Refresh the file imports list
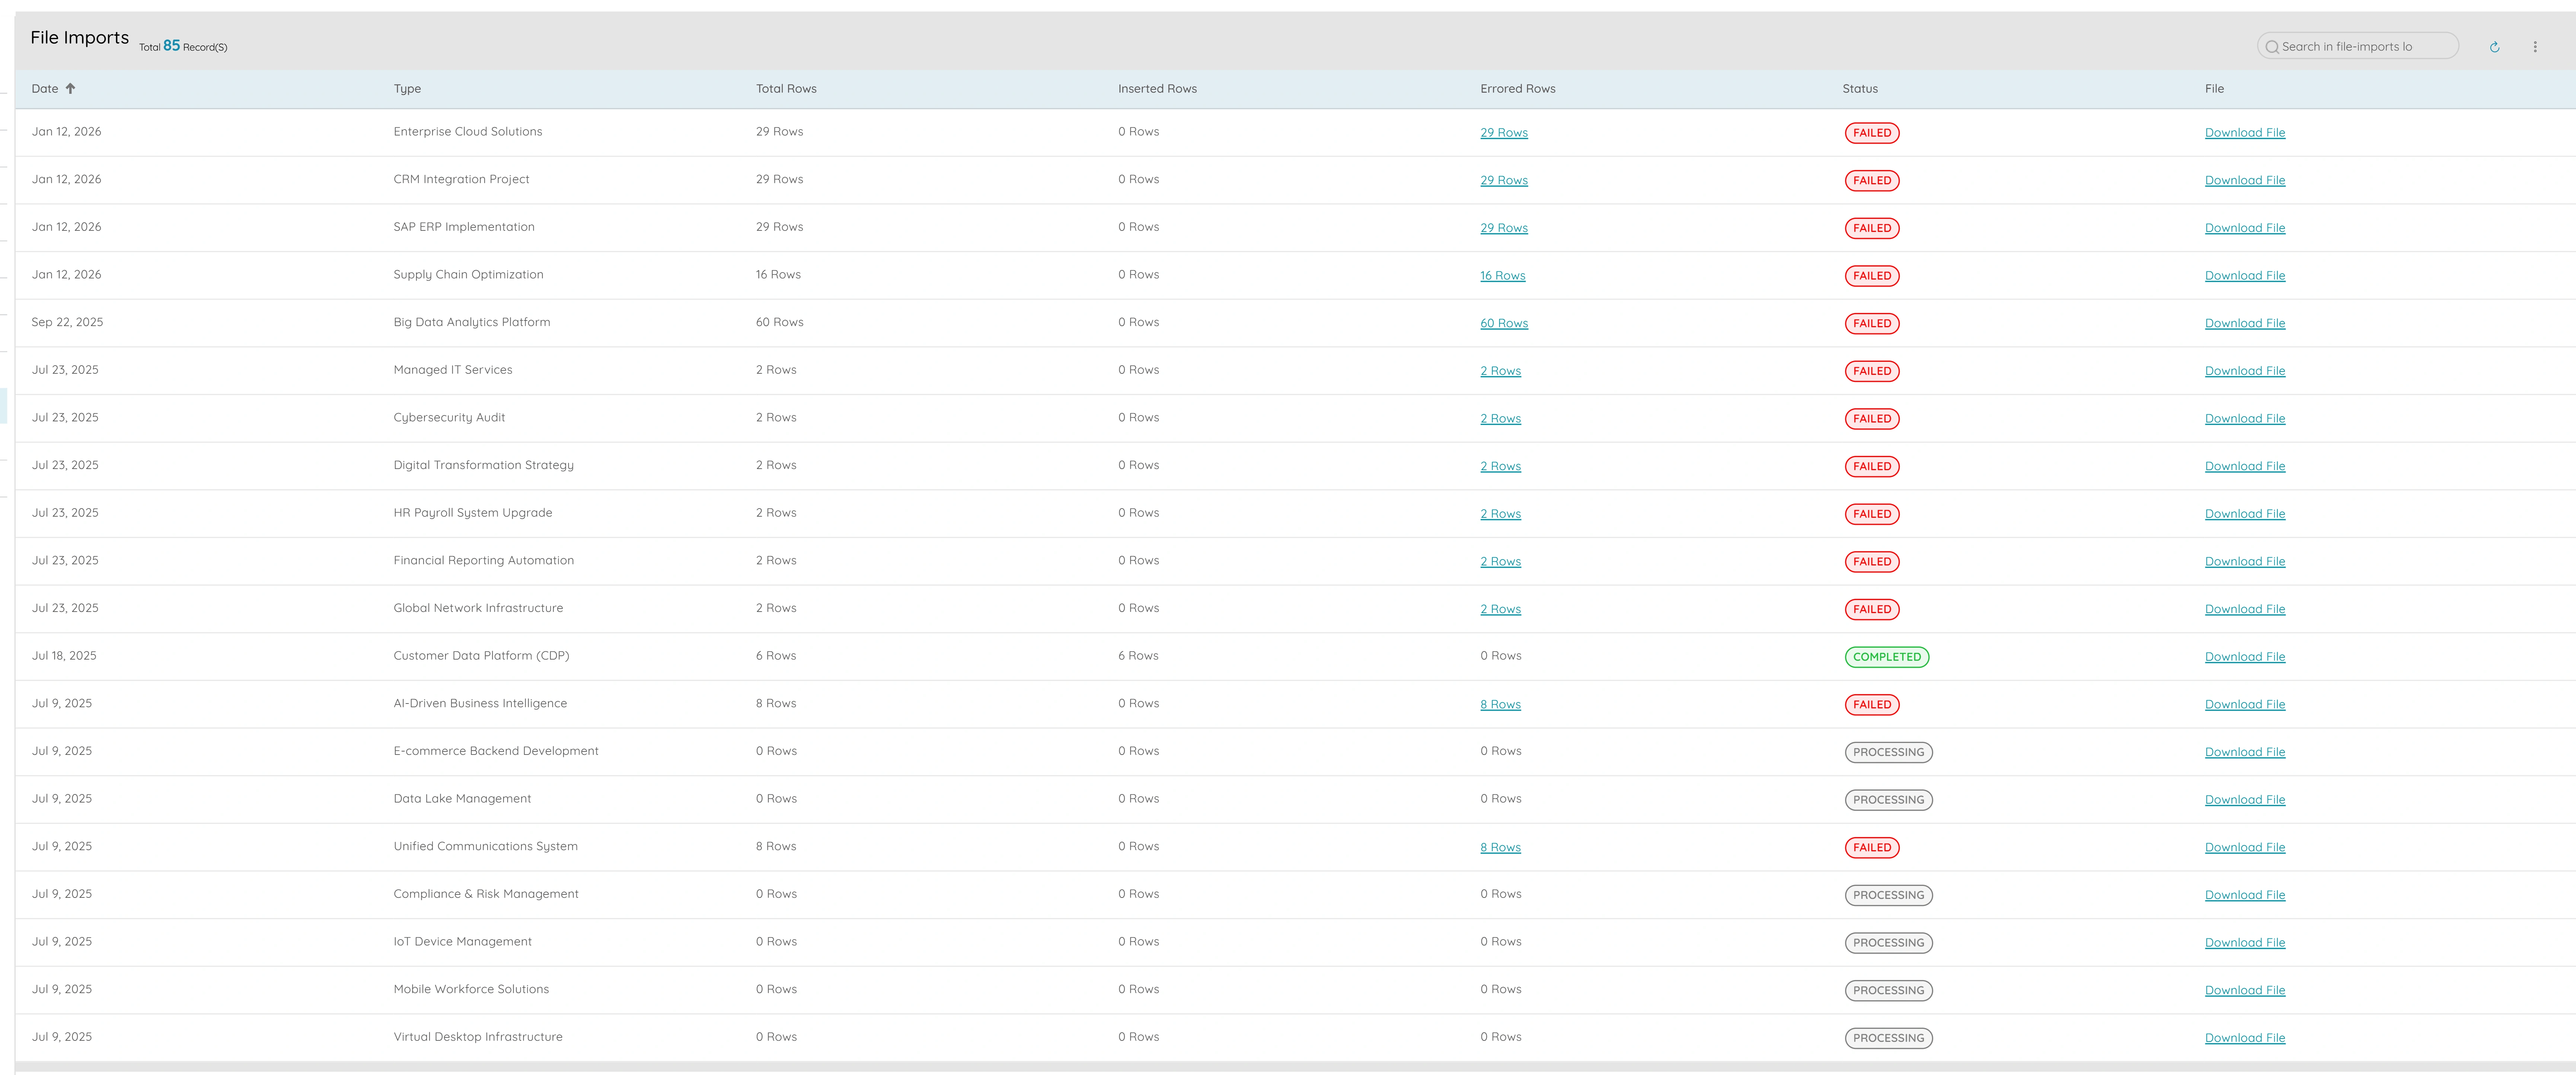The image size is (2576, 1075). point(2495,46)
